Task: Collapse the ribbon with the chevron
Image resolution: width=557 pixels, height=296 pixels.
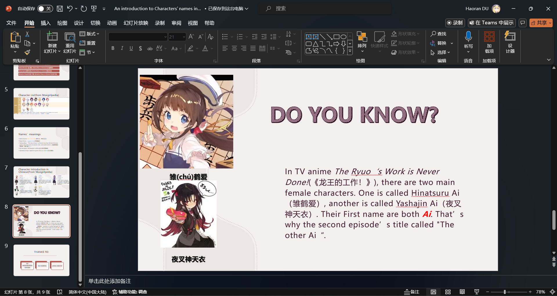Action: (549, 59)
